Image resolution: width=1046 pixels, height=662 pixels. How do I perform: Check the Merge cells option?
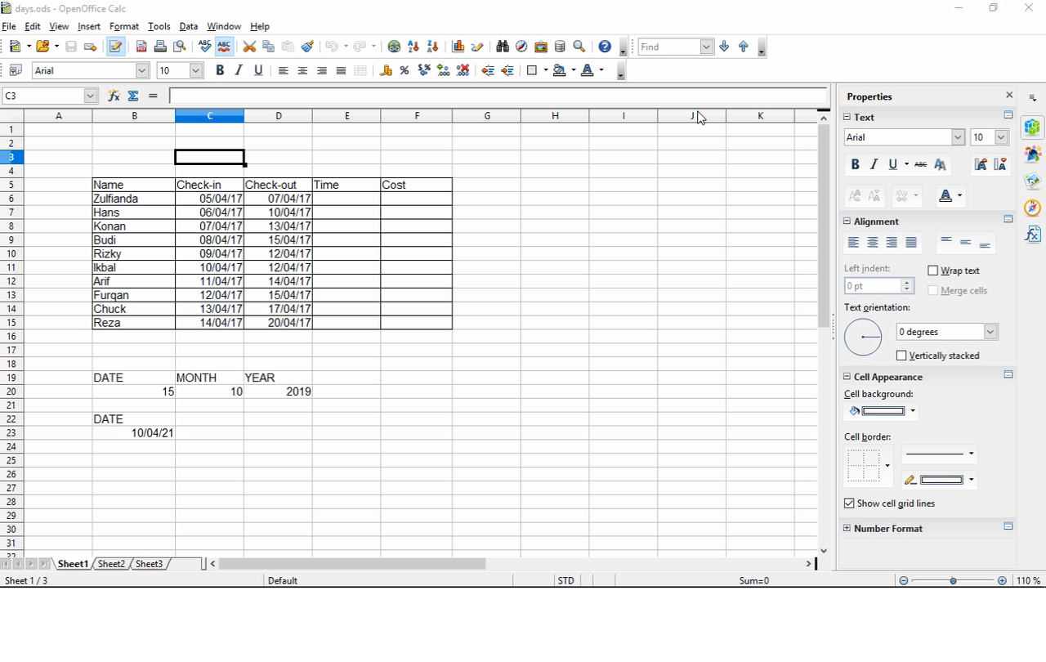point(932,290)
